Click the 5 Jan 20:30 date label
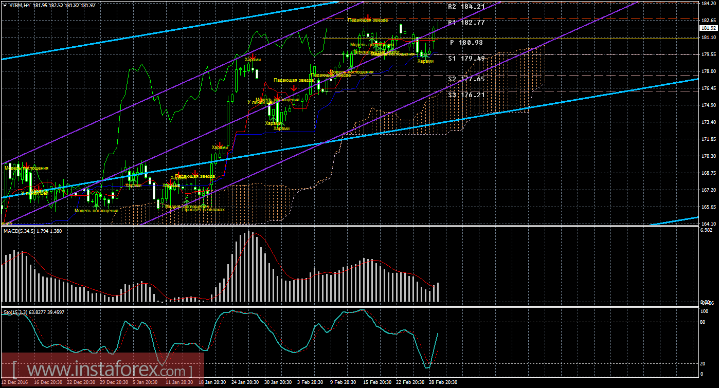Viewport: 719px width, 388px height. (x=146, y=383)
